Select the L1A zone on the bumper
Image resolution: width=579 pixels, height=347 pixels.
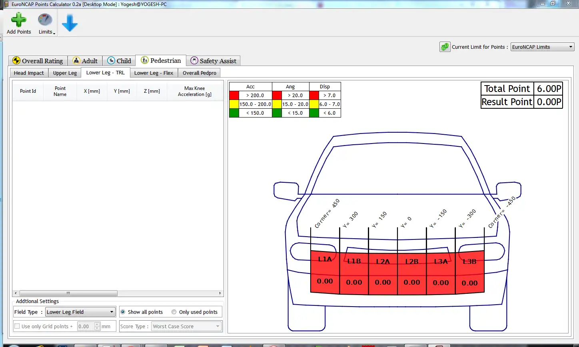coord(325,272)
